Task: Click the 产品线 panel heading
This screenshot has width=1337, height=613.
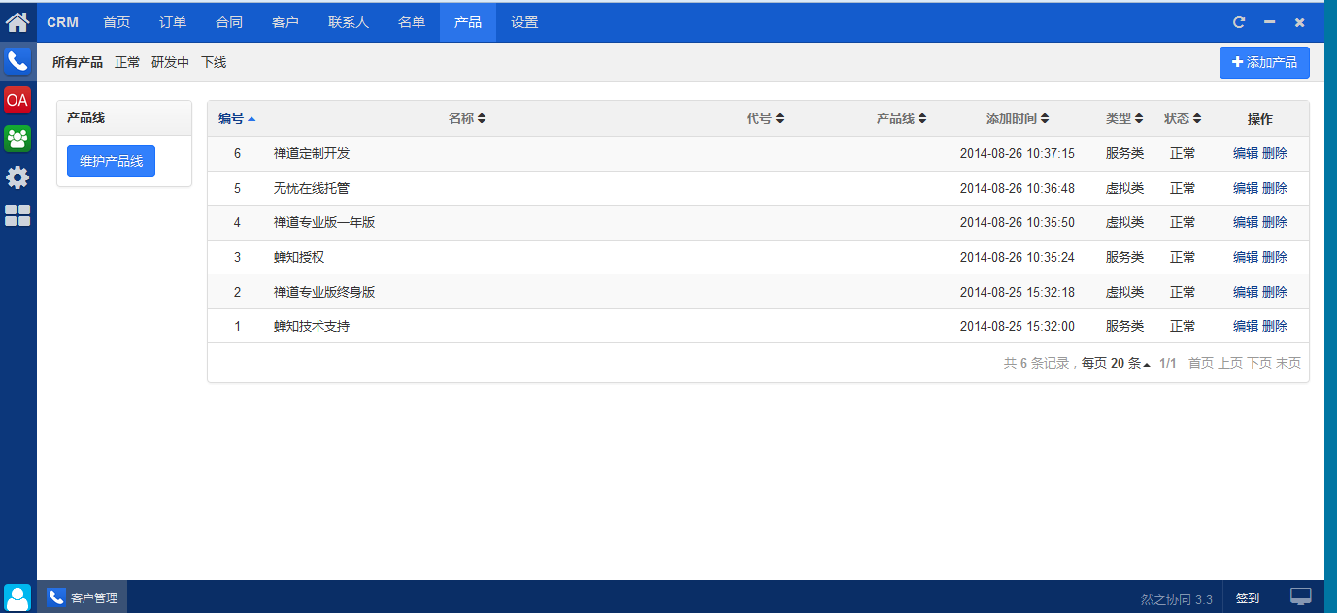Action: pos(85,117)
